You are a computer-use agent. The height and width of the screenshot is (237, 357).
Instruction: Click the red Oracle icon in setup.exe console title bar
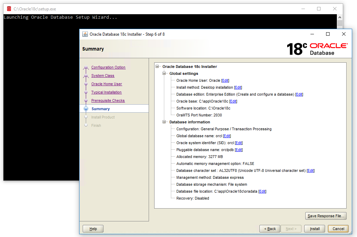pos(9,9)
